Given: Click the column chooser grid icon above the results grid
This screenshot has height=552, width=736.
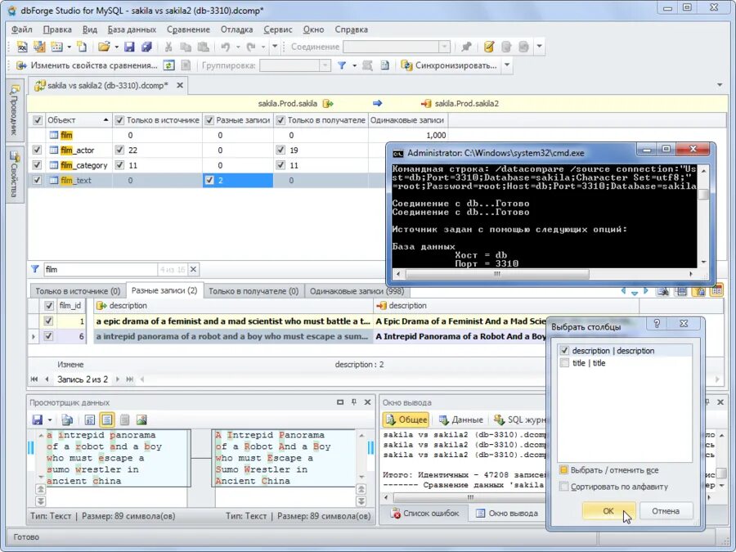Looking at the screenshot, I should tap(716, 291).
